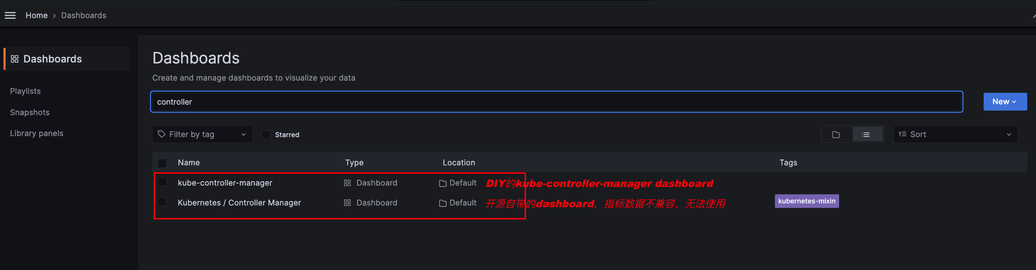Enable the Starred filter checkbox
1036x270 pixels.
pyautogui.click(x=266, y=135)
